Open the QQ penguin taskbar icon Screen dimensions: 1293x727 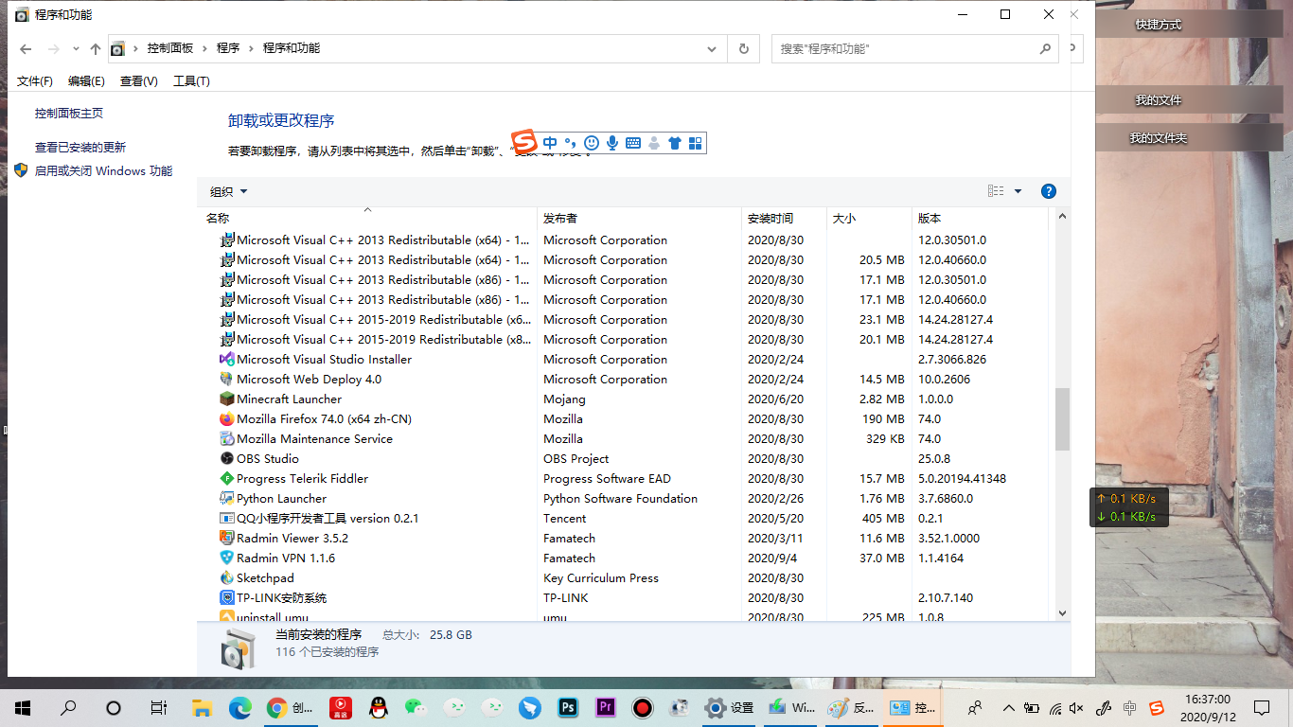coord(378,707)
